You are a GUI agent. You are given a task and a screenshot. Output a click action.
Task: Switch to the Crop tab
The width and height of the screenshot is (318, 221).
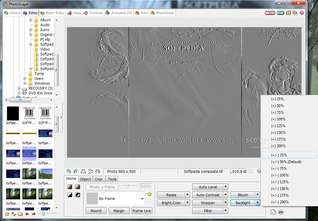tap(99, 179)
